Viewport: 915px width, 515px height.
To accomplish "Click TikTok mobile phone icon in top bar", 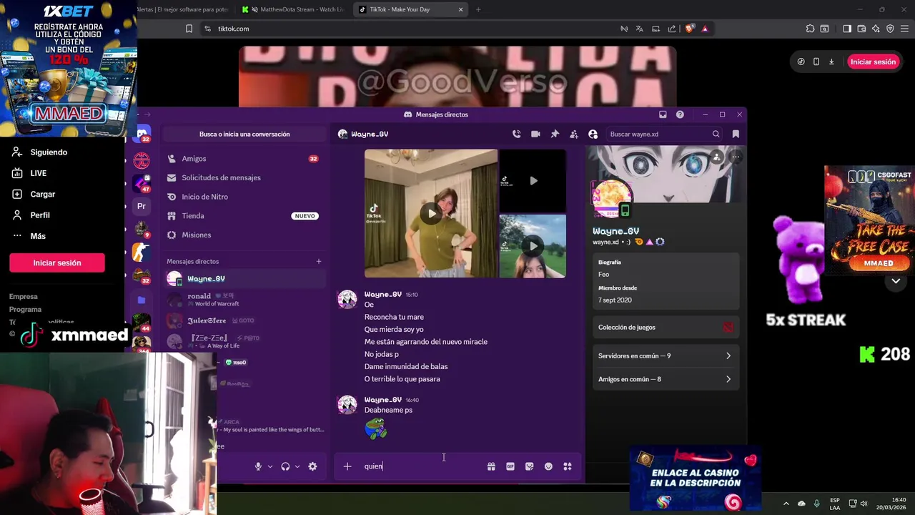I will click(x=816, y=62).
